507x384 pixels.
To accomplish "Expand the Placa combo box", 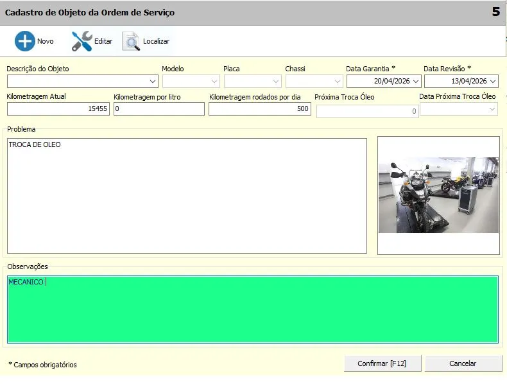I will [x=276, y=81].
